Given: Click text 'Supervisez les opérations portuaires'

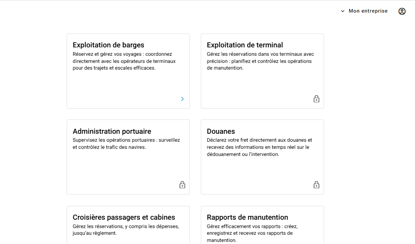Looking at the screenshot, I should pos(126,143).
